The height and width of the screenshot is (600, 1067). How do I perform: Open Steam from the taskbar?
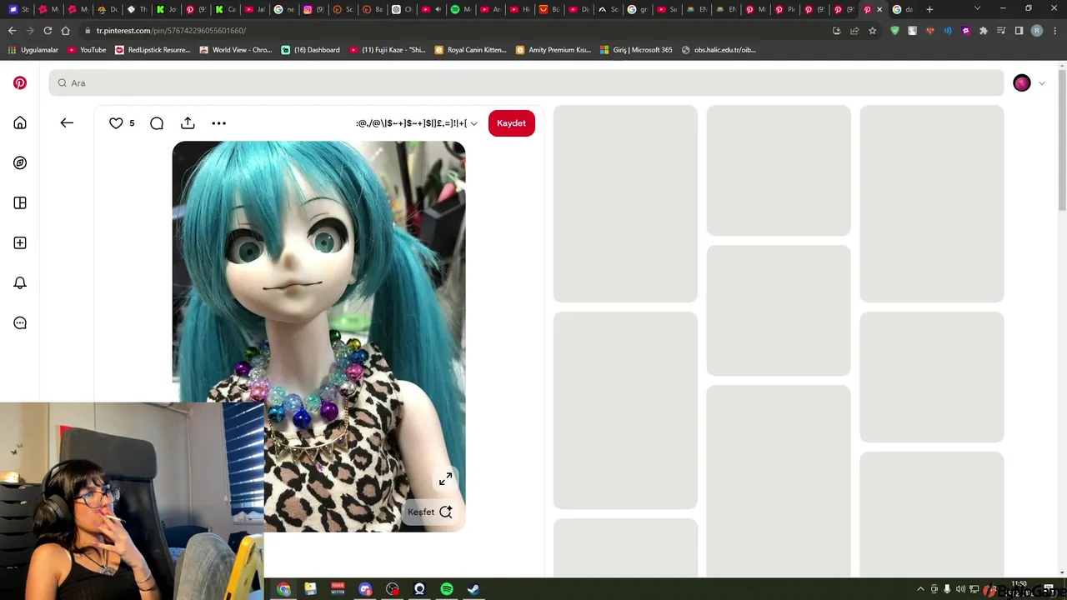(473, 589)
